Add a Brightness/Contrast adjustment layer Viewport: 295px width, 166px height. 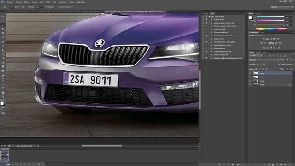[263, 39]
